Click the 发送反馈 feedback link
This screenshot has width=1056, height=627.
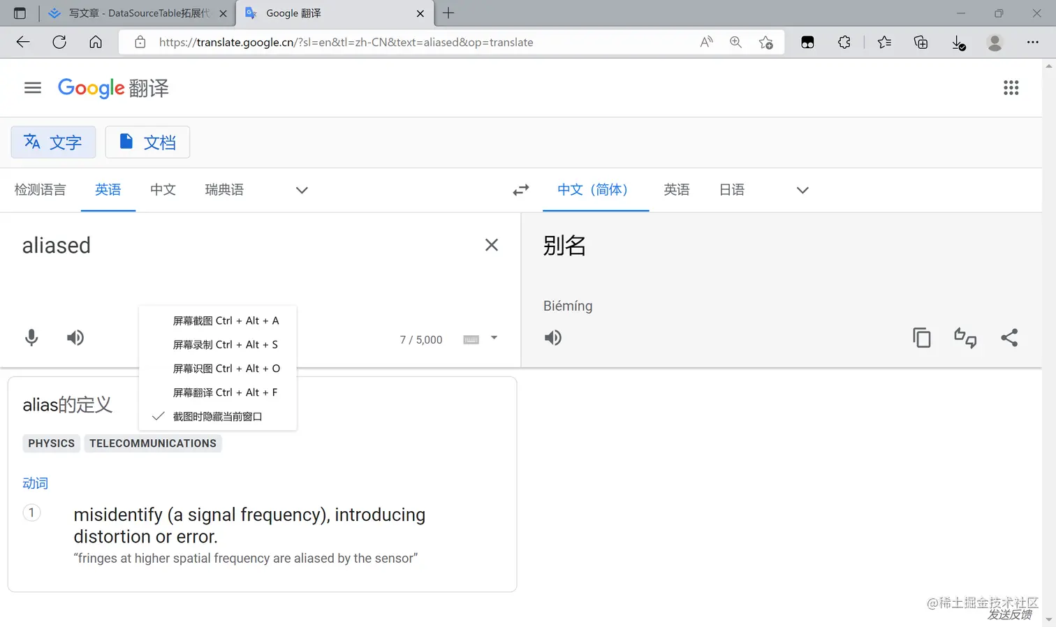click(x=1009, y=614)
